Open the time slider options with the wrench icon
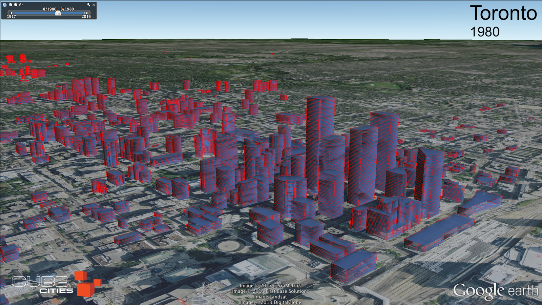 click(x=89, y=5)
